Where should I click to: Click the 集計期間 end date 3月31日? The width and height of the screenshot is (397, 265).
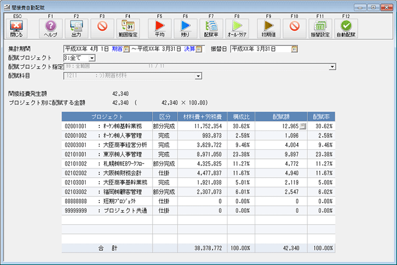pyautogui.click(x=159, y=49)
